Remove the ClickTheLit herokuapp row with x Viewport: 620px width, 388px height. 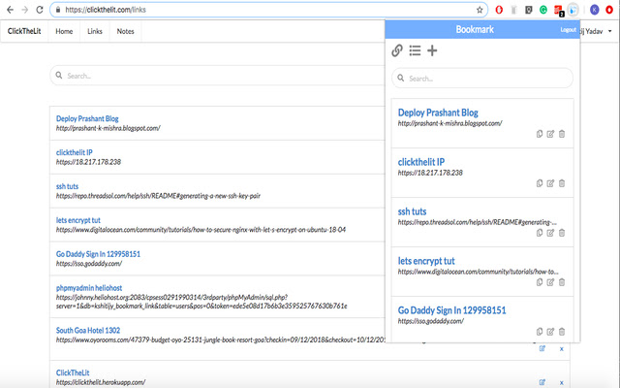562,382
